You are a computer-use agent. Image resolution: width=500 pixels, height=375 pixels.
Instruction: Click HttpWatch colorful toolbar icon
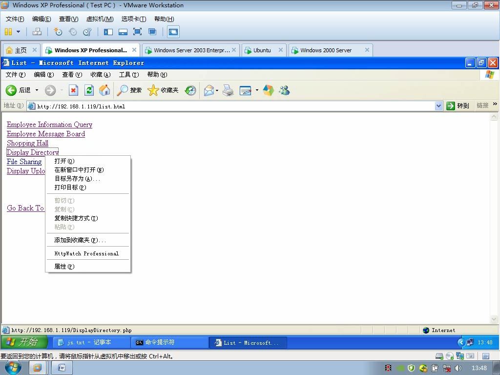pos(268,90)
